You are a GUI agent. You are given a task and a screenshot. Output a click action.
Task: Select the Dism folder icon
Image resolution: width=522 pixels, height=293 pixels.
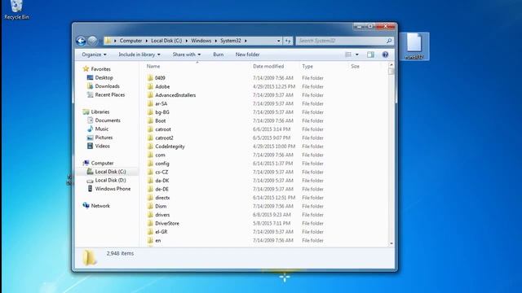pyautogui.click(x=150, y=206)
